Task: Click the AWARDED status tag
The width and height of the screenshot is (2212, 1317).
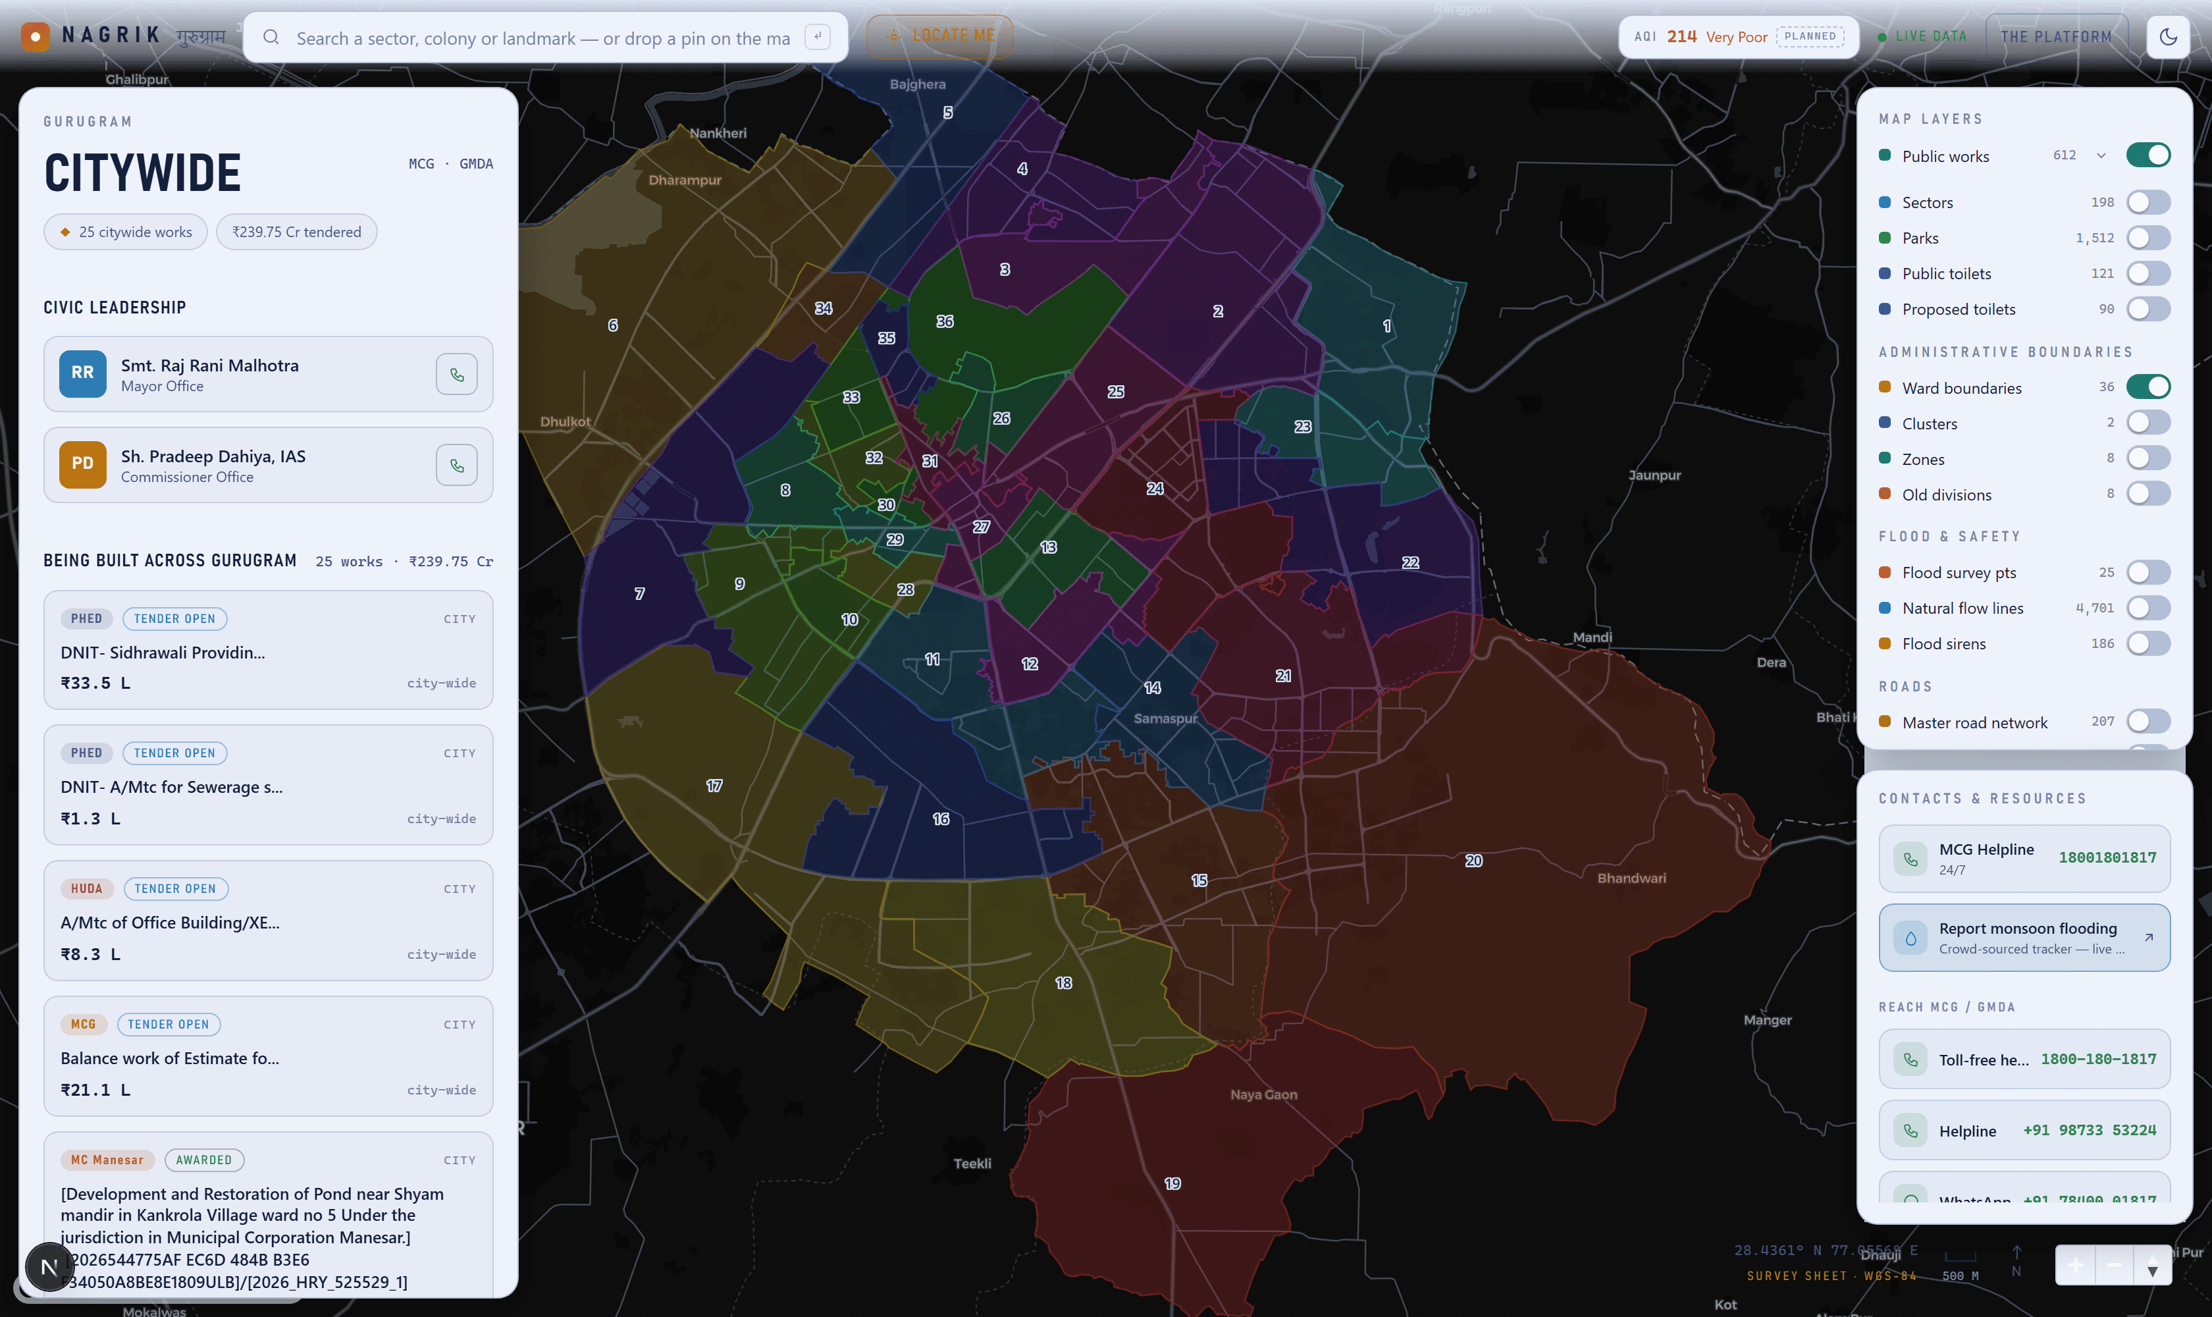Action: point(204,1160)
